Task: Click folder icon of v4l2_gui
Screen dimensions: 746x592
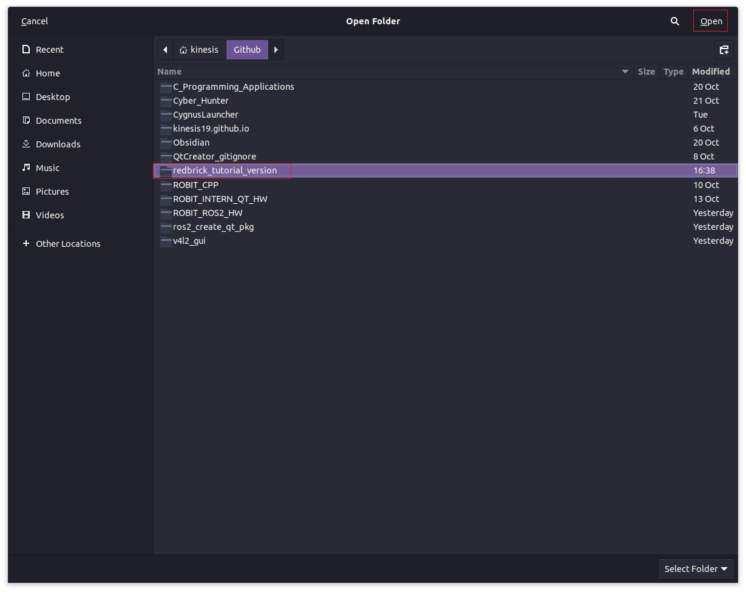Action: click(166, 241)
